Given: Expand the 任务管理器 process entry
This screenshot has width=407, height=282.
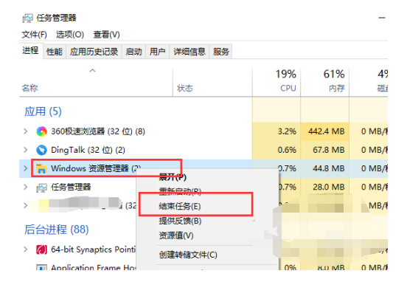Looking at the screenshot, I should click(25, 187).
